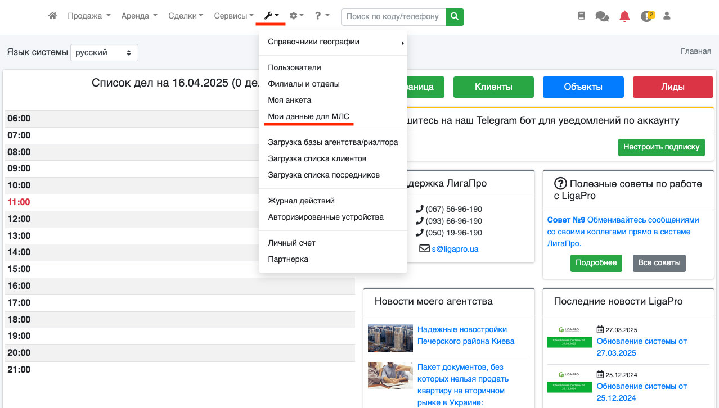
Task: Open the book knowledge base icon
Action: pos(581,16)
